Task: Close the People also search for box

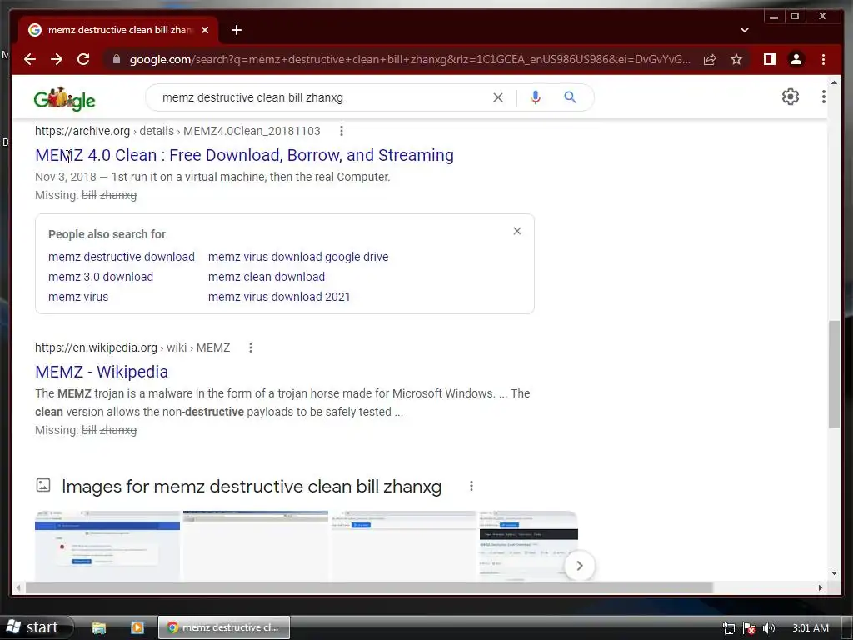Action: [x=517, y=231]
